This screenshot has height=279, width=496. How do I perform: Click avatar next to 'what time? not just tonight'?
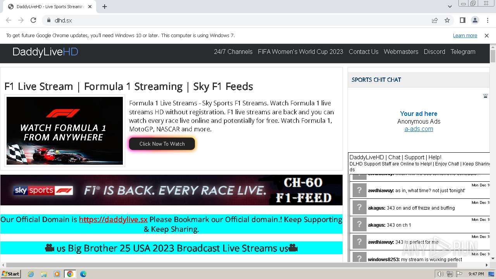pyautogui.click(x=359, y=191)
